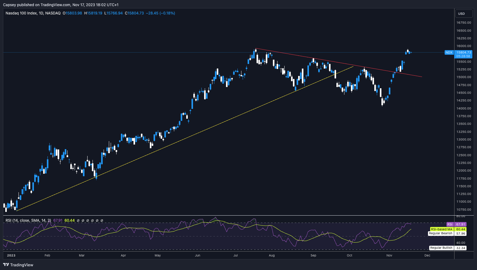Screen dimensions: 477x270
Task: Select the current price label 15804.73
Action: [463, 53]
